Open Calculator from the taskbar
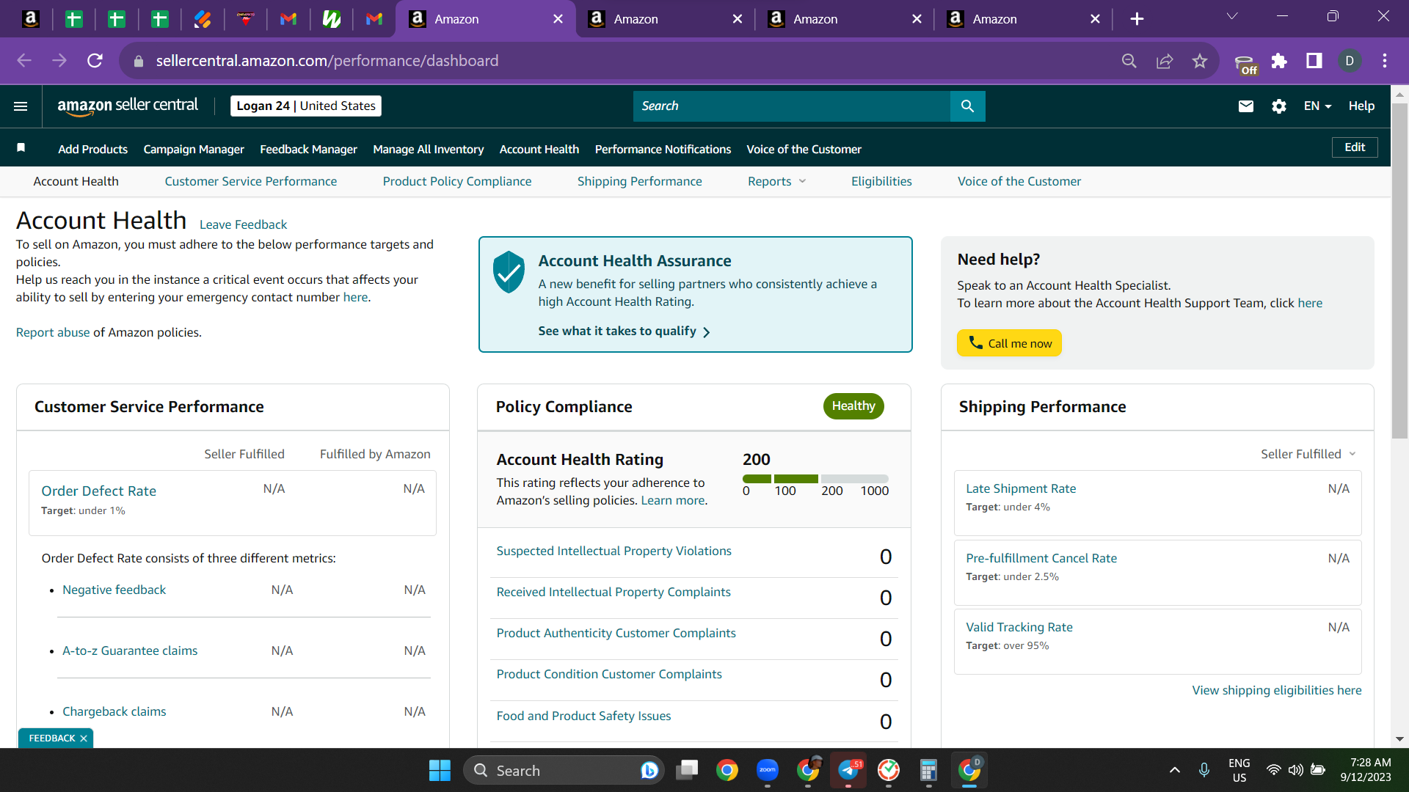Screen dimensions: 1409x792 tap(928, 771)
